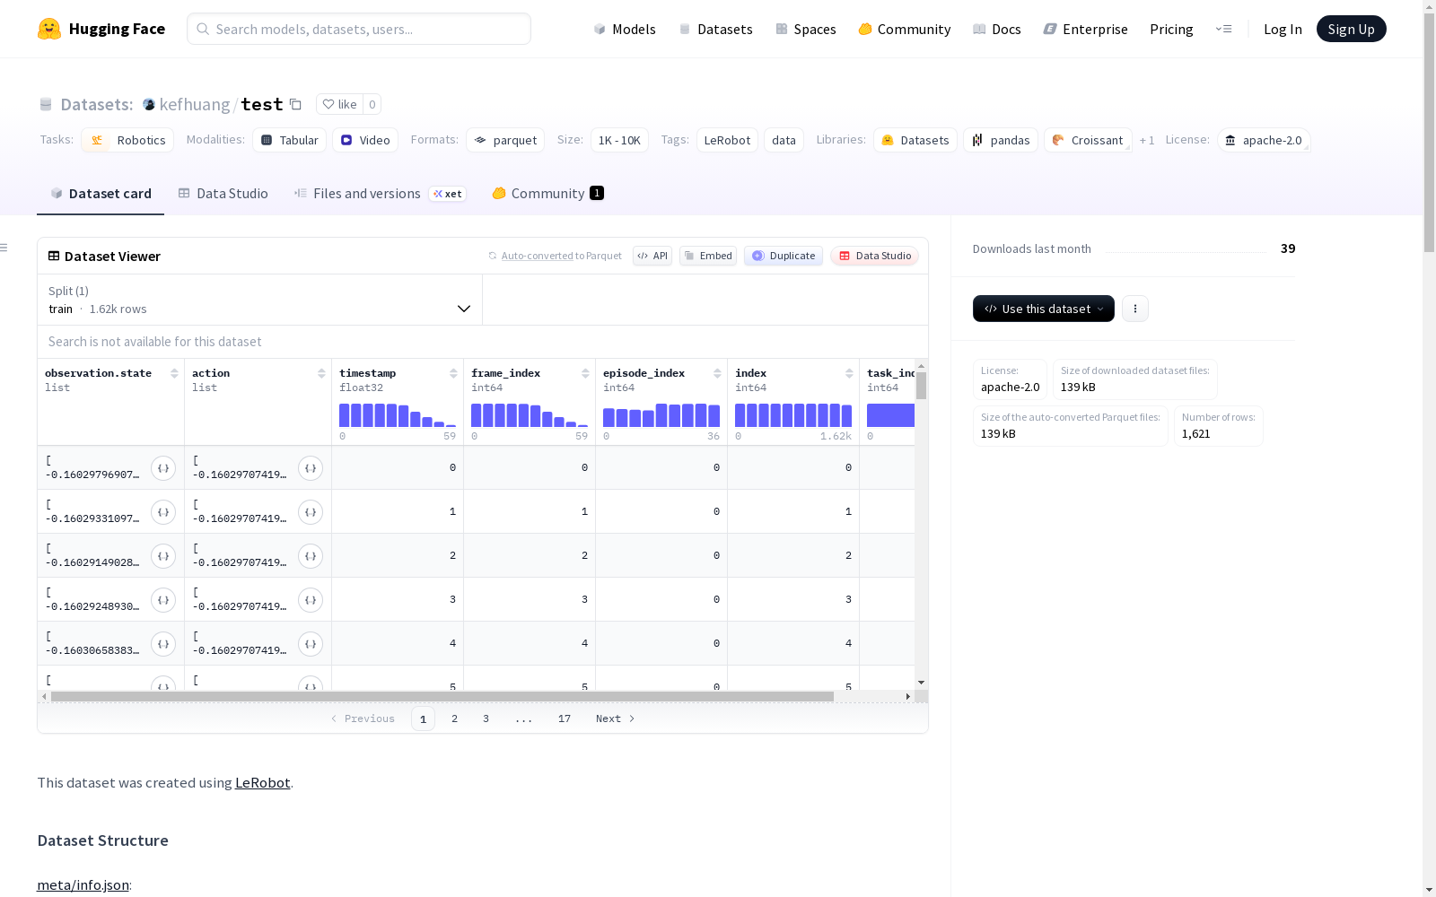The image size is (1436, 897).
Task: Go to Models in the top navigation
Action: click(625, 29)
